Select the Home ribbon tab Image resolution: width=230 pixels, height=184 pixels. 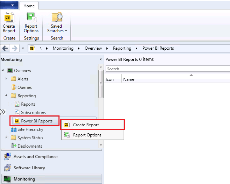(29, 6)
